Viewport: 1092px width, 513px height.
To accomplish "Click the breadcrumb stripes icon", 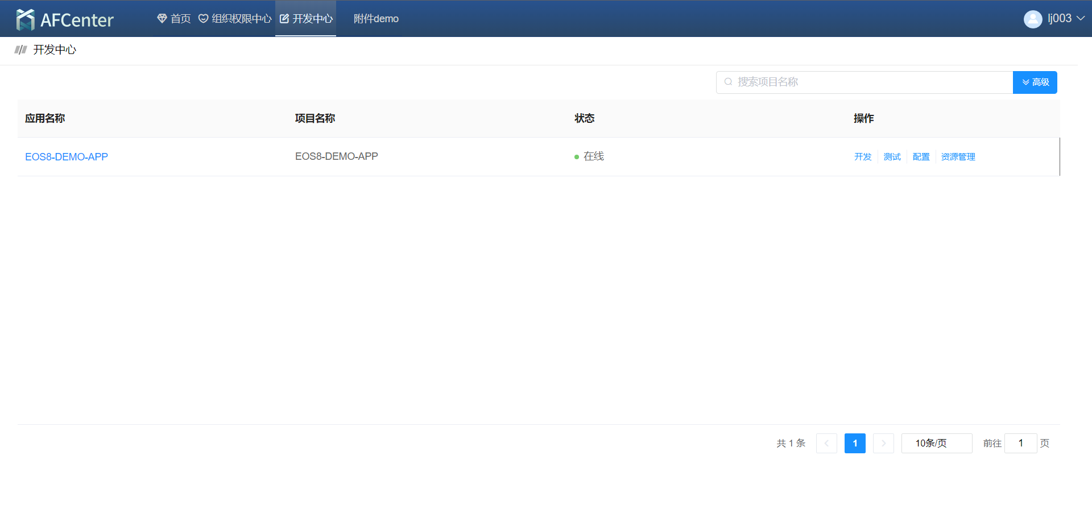I will (21, 50).
